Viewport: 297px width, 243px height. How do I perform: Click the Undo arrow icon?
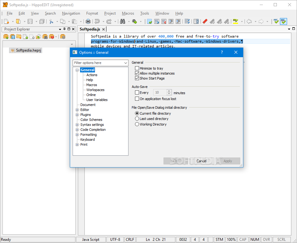pos(97,21)
